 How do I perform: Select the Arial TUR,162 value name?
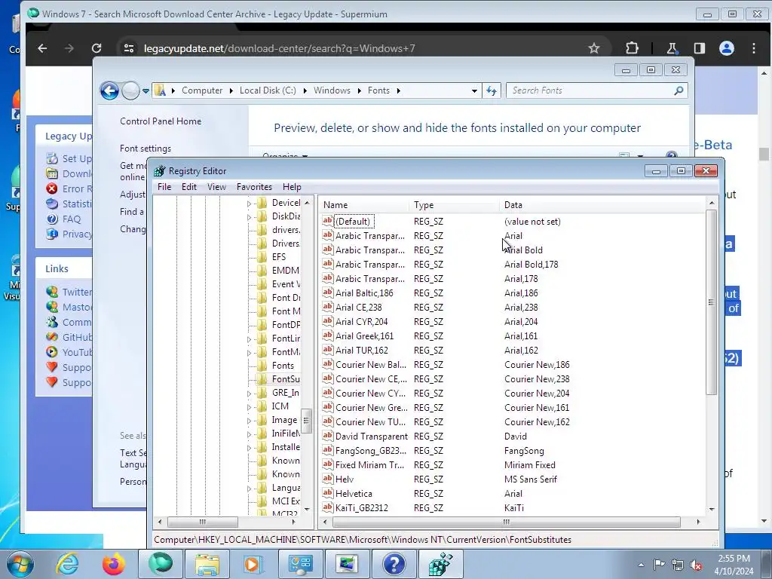pos(361,350)
